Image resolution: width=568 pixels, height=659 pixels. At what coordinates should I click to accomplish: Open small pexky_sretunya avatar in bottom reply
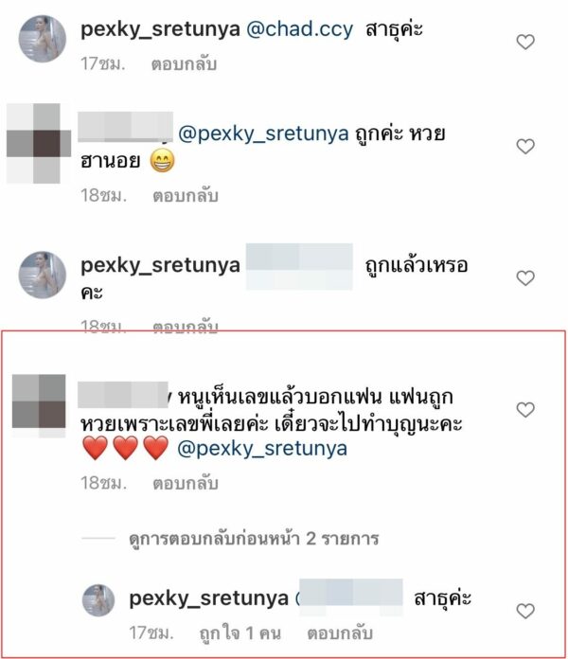(98, 600)
